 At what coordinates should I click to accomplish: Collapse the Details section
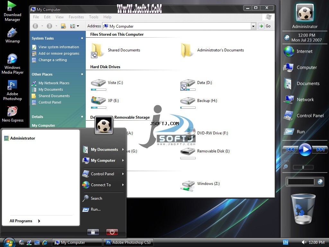82,116
